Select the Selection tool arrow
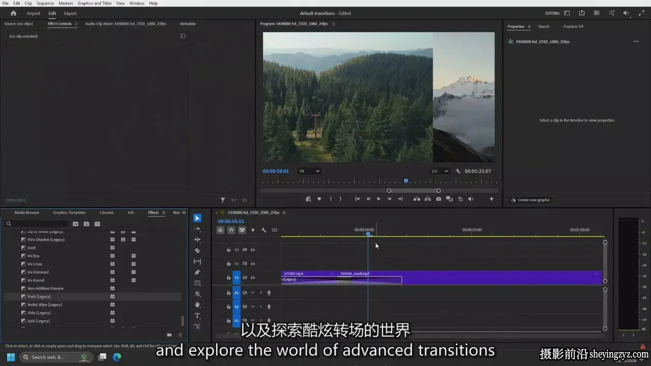This screenshot has height=366, width=651. (x=197, y=218)
